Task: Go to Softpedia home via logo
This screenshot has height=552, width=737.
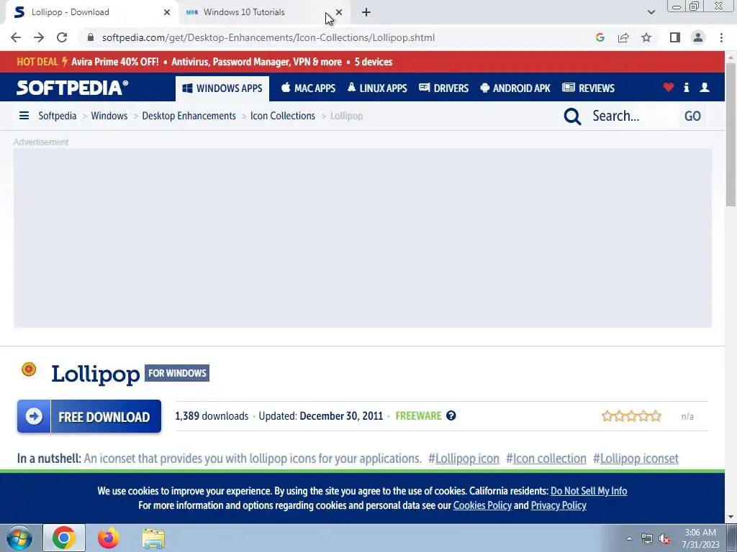Action: tap(72, 88)
